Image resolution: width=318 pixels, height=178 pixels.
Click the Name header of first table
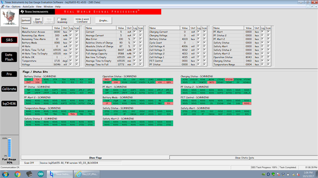37,28
